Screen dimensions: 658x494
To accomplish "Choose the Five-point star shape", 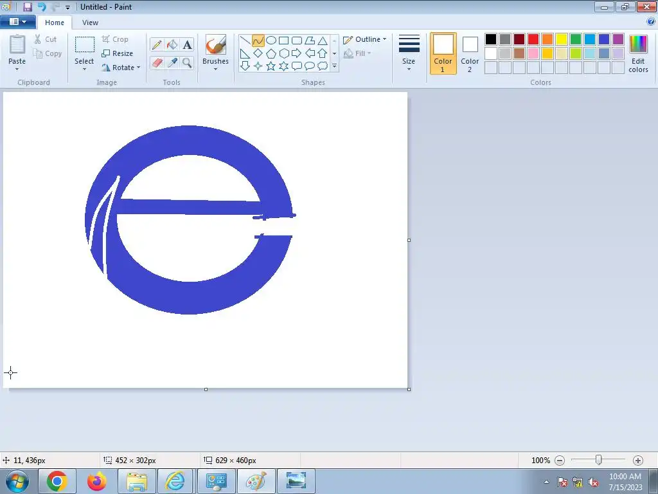I will 271,66.
